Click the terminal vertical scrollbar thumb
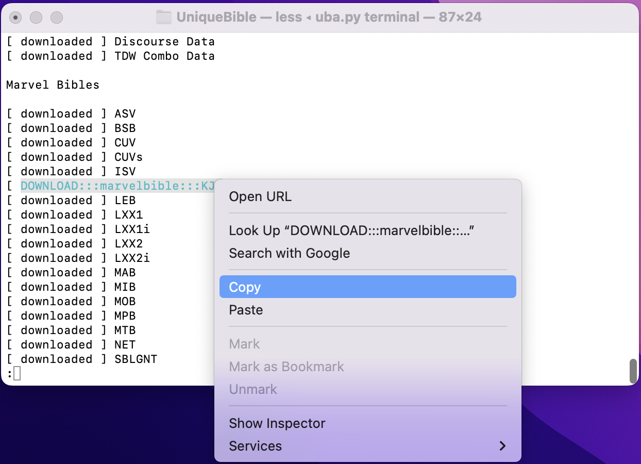Image resolution: width=641 pixels, height=464 pixels. click(633, 371)
